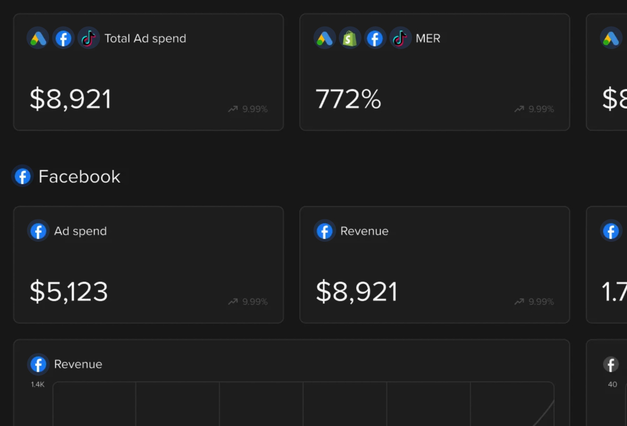This screenshot has height=426, width=627.
Task: Click the $8,921 value in Facebook Revenue card
Action: pos(357,291)
